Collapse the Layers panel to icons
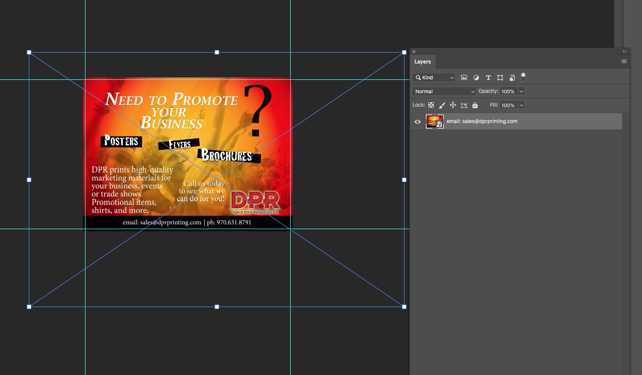 624,51
